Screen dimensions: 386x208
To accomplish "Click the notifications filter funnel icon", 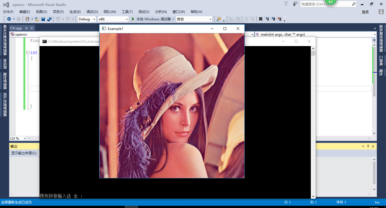I will pyautogui.click(x=286, y=4).
